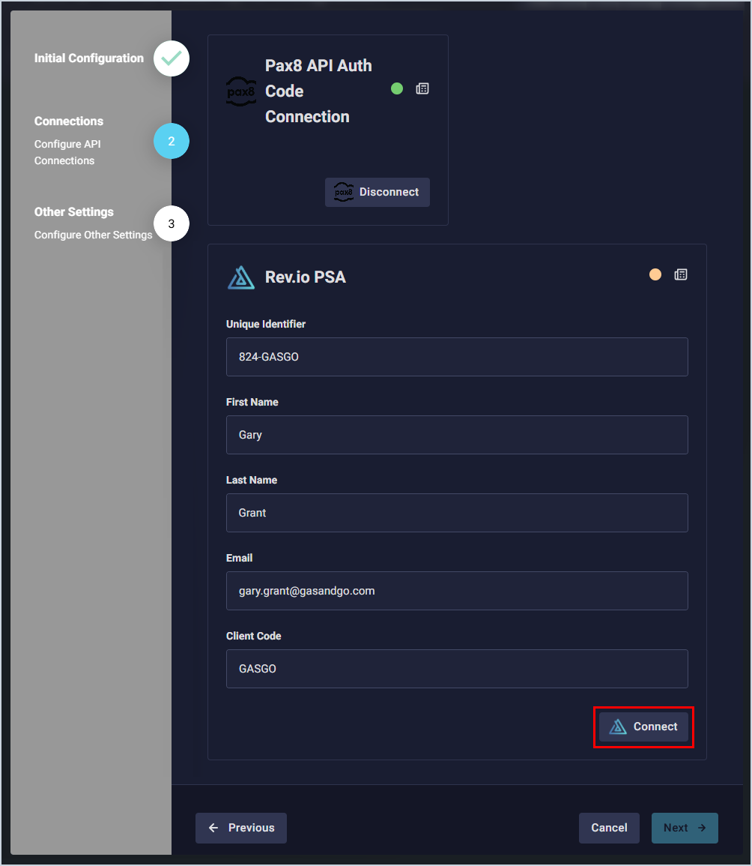Click the Client Code label

[254, 637]
